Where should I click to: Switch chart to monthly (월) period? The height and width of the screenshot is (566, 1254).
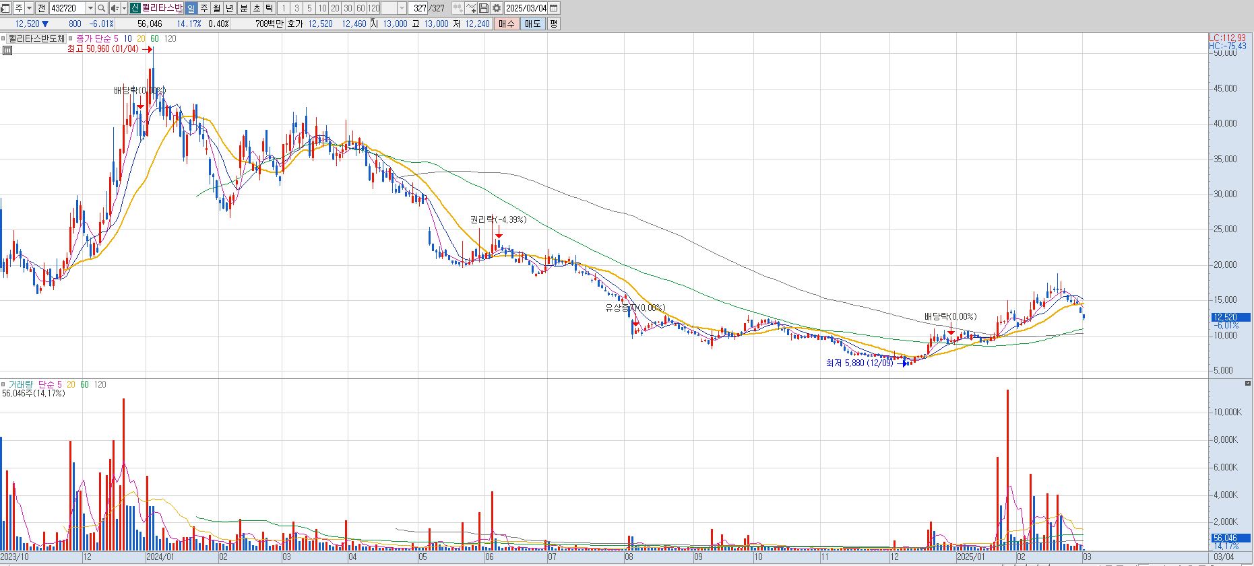216,8
